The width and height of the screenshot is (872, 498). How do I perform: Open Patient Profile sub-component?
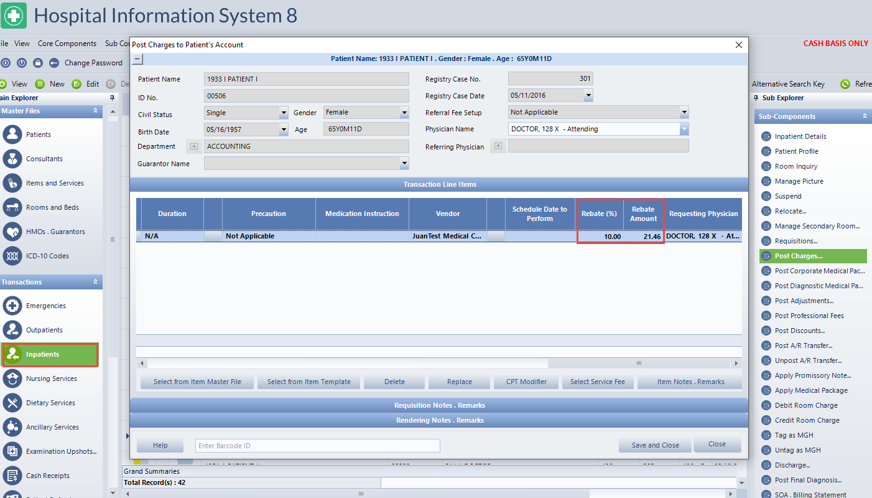796,151
